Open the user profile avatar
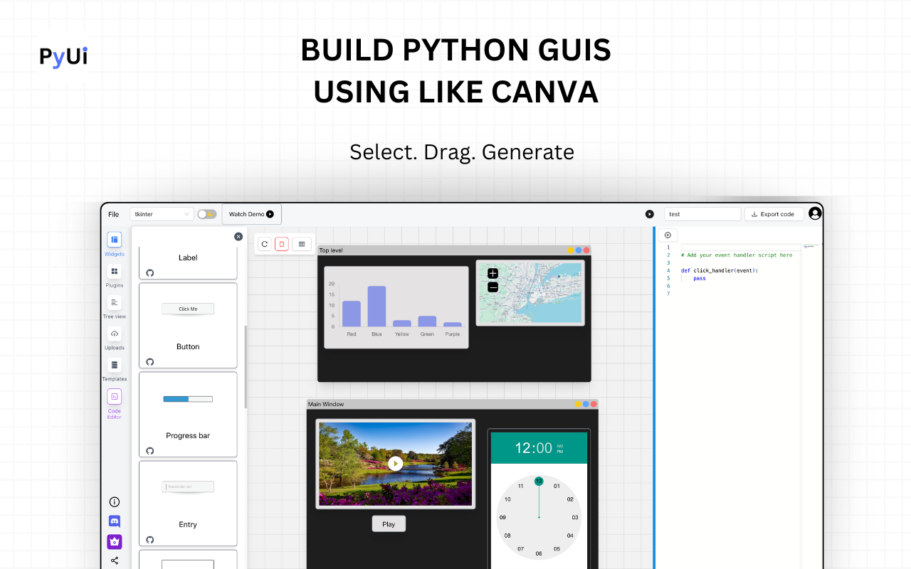This screenshot has height=569, width=911. pyautogui.click(x=815, y=213)
